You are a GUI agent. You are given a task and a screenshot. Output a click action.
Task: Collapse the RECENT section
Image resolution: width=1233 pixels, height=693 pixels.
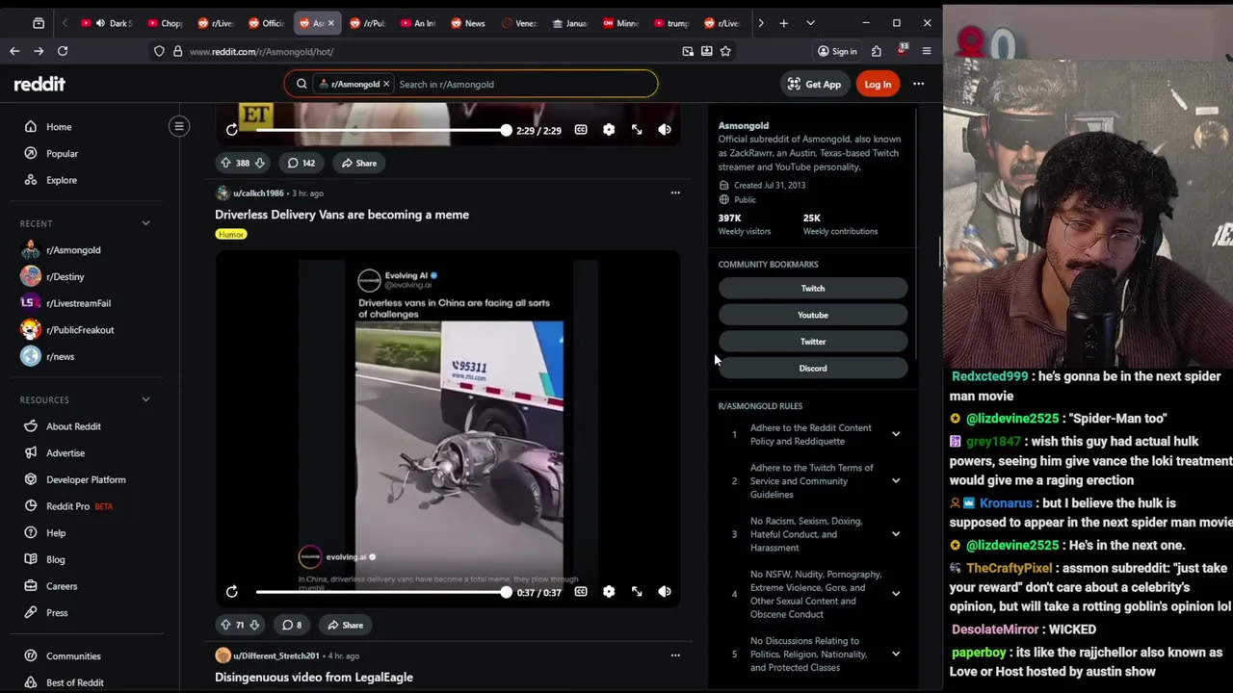click(146, 223)
